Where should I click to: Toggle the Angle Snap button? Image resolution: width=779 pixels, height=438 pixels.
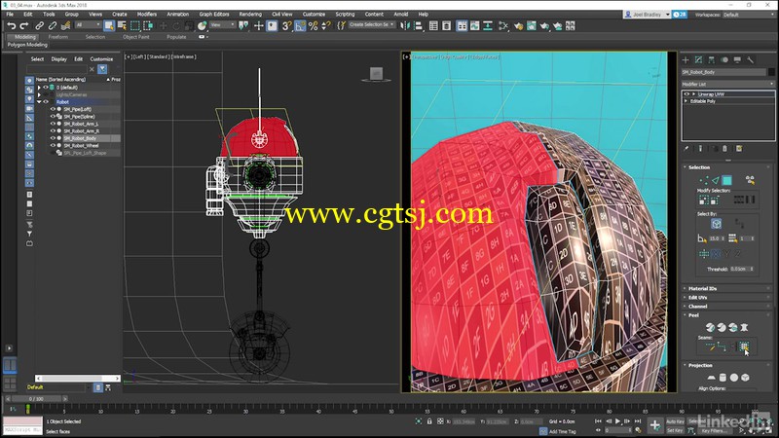[x=300, y=26]
